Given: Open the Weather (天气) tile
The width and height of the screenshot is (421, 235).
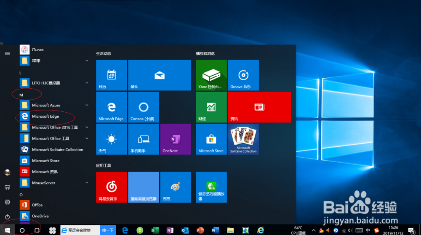Looking at the screenshot, I should click(112, 139).
